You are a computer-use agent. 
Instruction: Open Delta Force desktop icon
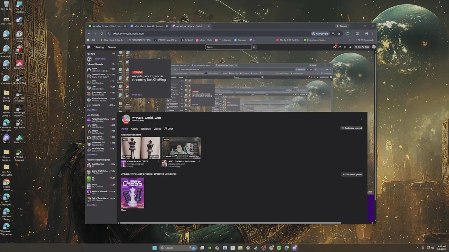[19, 139]
